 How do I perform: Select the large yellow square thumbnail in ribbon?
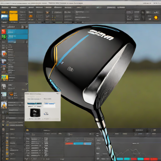[x=14, y=16]
